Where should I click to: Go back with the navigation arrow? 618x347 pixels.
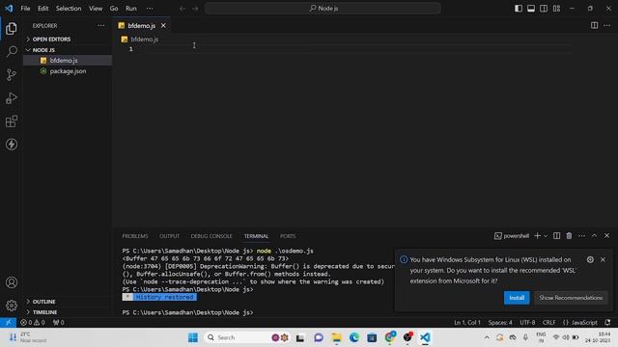[x=183, y=9]
